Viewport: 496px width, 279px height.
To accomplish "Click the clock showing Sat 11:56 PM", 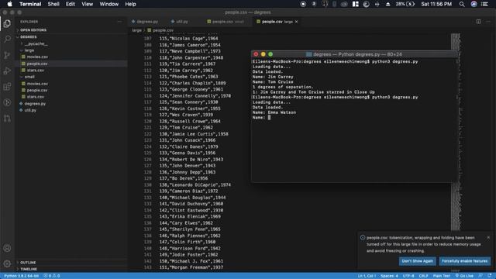I will 436,4.
